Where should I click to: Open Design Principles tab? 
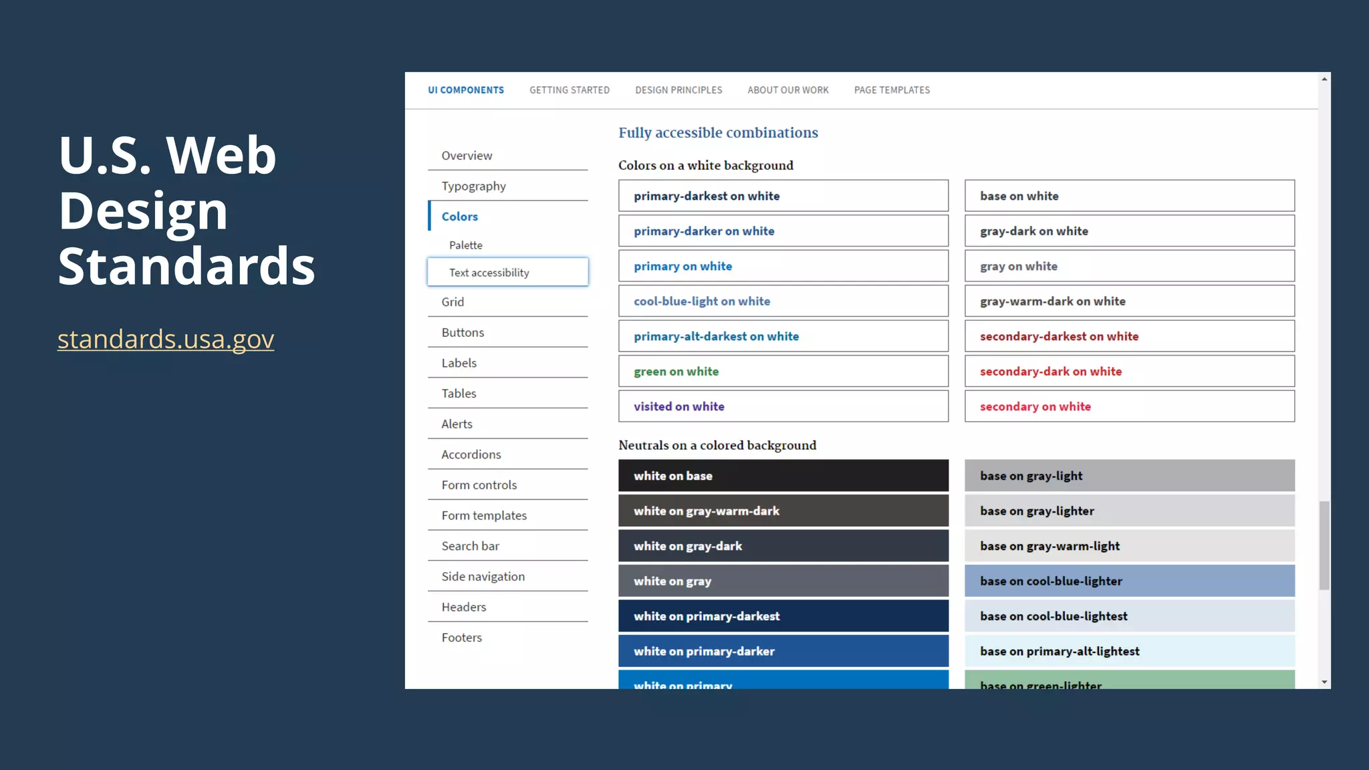pyautogui.click(x=678, y=90)
